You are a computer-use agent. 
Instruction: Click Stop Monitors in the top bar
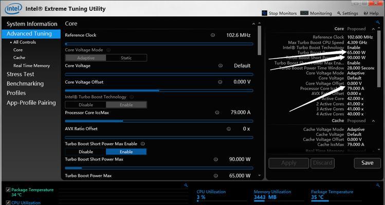[x=279, y=13]
